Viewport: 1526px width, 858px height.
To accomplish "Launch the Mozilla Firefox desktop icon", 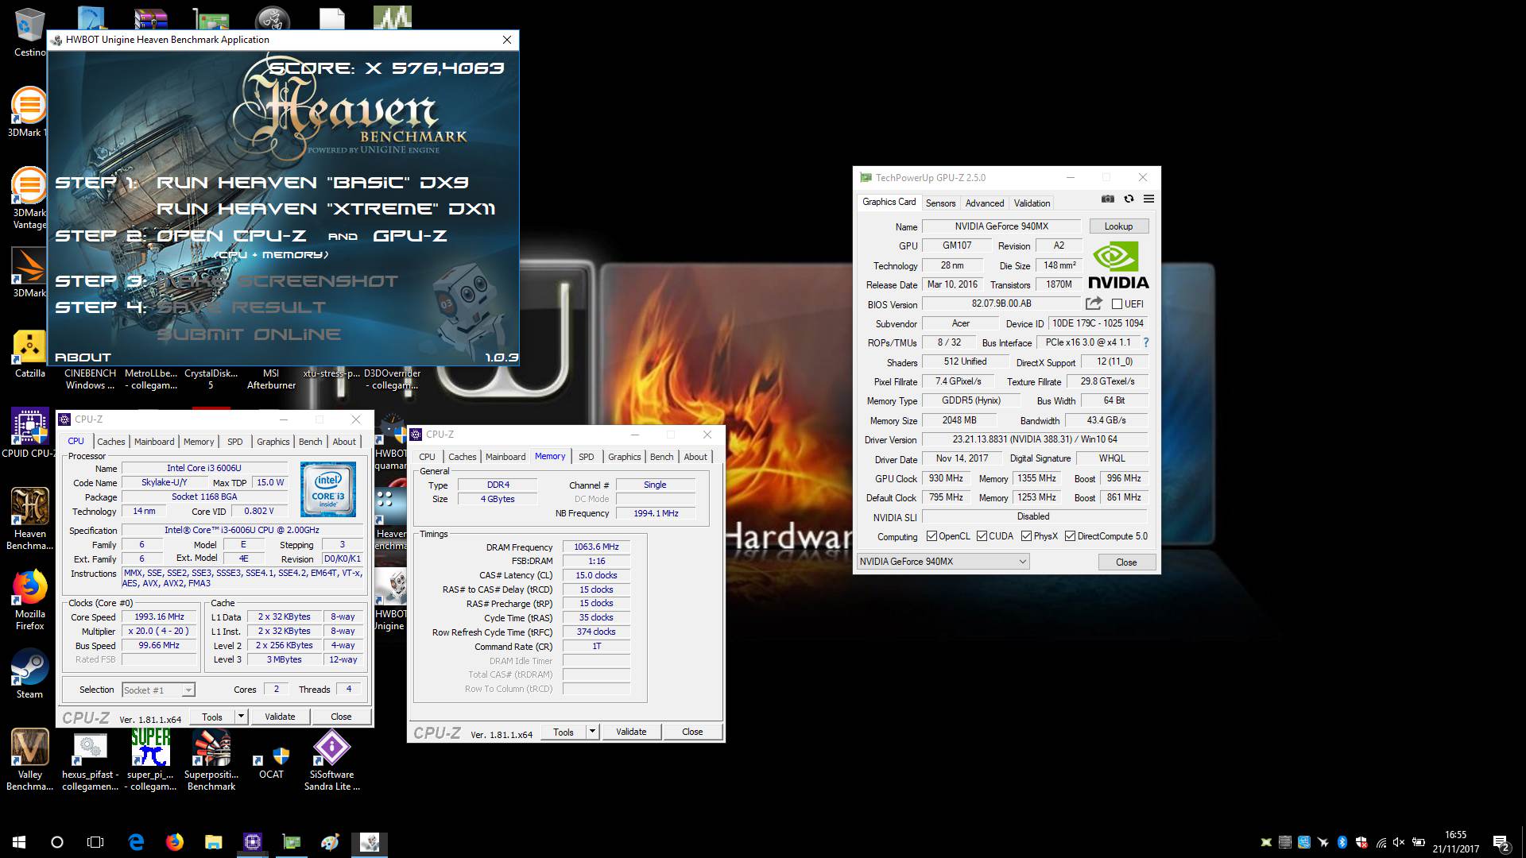I will pos(29,600).
